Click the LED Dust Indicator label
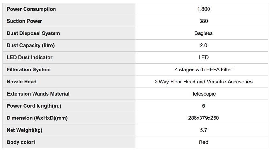 pyautogui.click(x=29, y=57)
